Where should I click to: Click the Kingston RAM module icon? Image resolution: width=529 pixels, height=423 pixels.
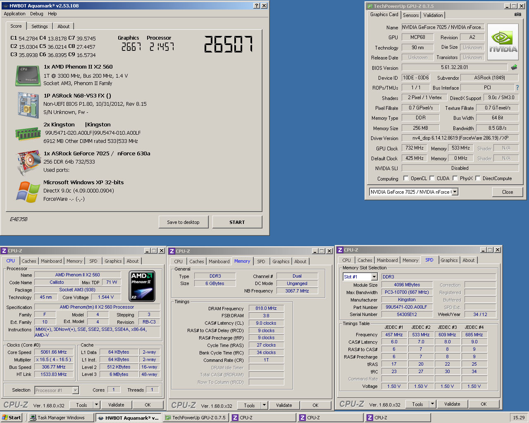pos(28,134)
